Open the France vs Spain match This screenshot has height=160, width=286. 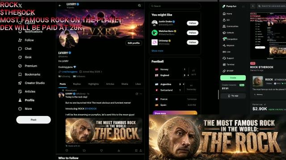pos(175,102)
